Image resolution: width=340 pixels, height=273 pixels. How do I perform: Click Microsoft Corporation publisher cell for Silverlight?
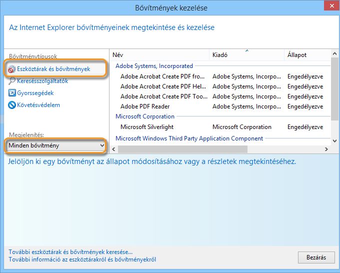(242, 127)
